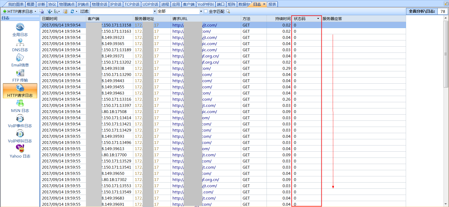
Task: Click the vertical scrollbar thumb
Action: click(446, 54)
